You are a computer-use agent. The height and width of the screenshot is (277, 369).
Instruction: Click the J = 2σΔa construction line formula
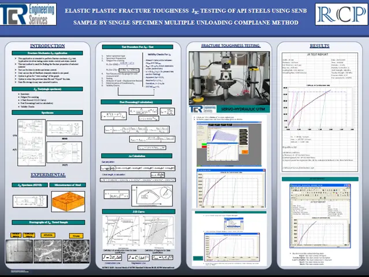coord(112,257)
